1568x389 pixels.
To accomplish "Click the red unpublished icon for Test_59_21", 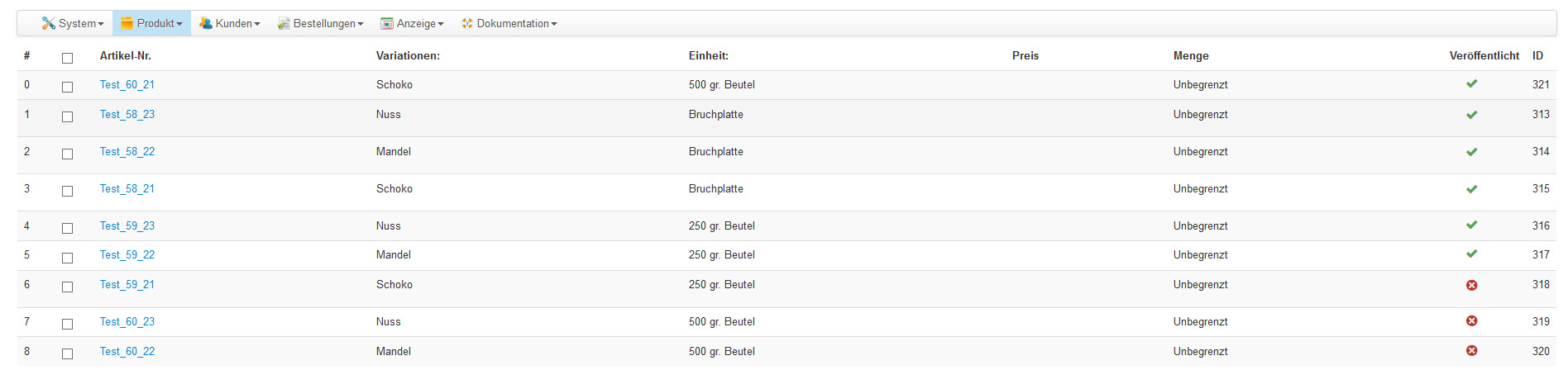I will 1471,285.
